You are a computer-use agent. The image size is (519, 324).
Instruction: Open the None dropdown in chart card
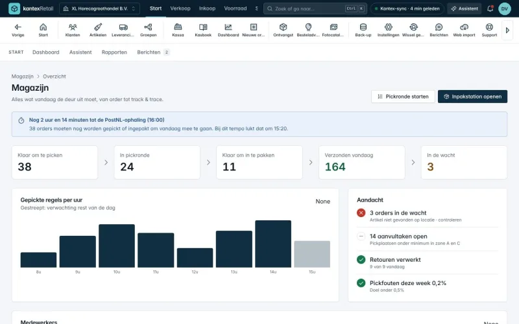(322, 202)
